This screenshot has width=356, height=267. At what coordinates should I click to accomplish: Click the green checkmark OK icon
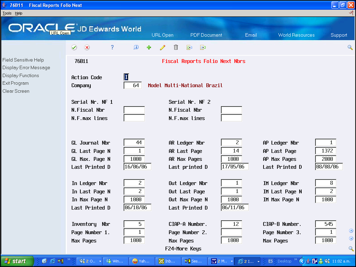pos(74,47)
